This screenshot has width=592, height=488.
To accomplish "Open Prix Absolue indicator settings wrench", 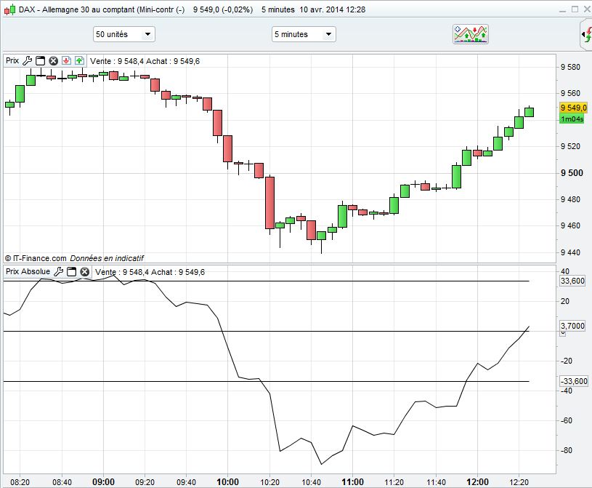I will coord(59,271).
